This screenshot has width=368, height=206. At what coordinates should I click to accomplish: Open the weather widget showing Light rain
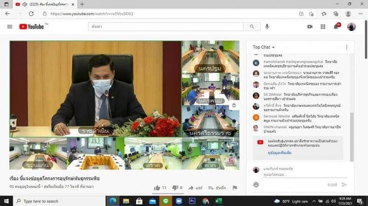(291, 201)
